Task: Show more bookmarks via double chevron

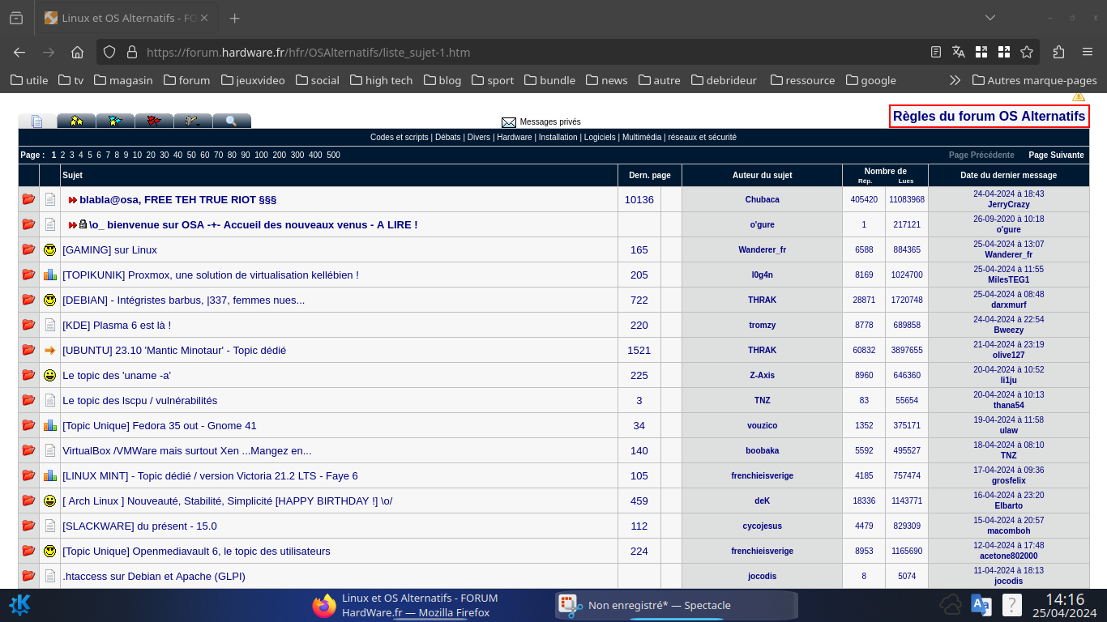Action: 955,80
